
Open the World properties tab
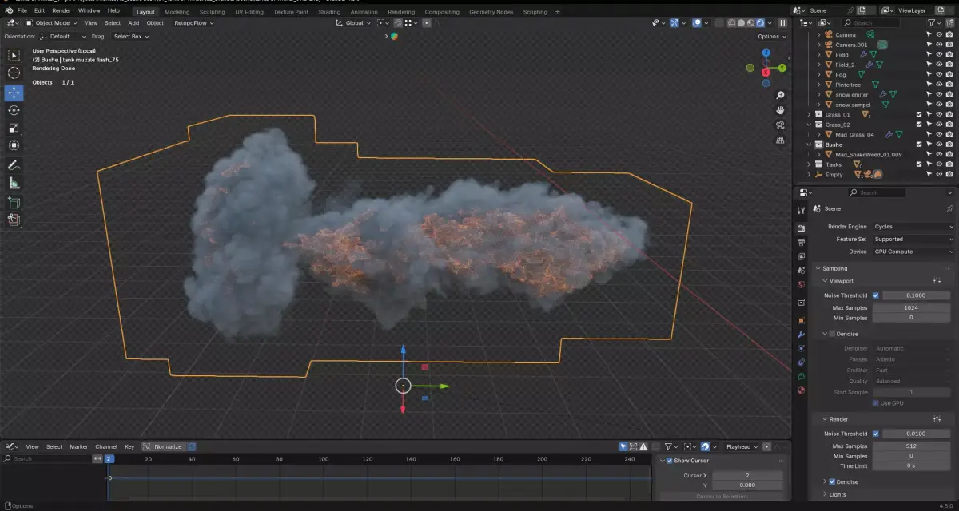point(801,284)
